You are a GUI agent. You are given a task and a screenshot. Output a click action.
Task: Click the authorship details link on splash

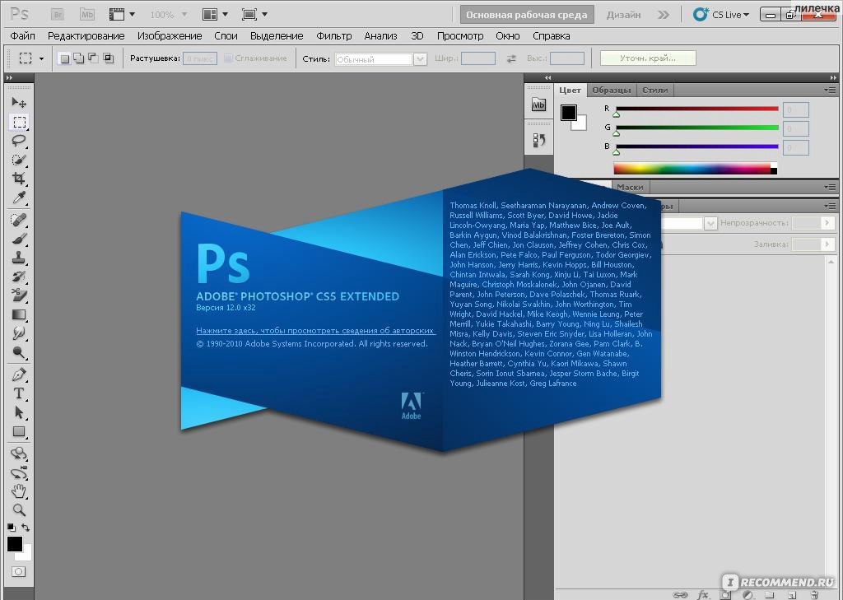(314, 331)
